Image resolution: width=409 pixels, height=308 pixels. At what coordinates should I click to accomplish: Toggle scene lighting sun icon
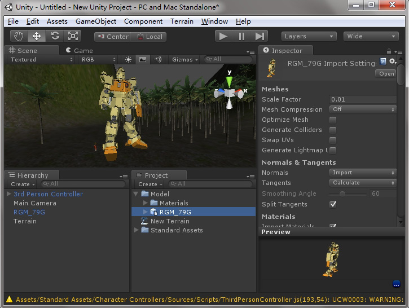[x=128, y=59]
